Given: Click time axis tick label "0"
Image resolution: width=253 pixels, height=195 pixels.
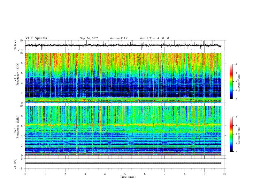Looking at the screenshot, I should pos(25,174).
